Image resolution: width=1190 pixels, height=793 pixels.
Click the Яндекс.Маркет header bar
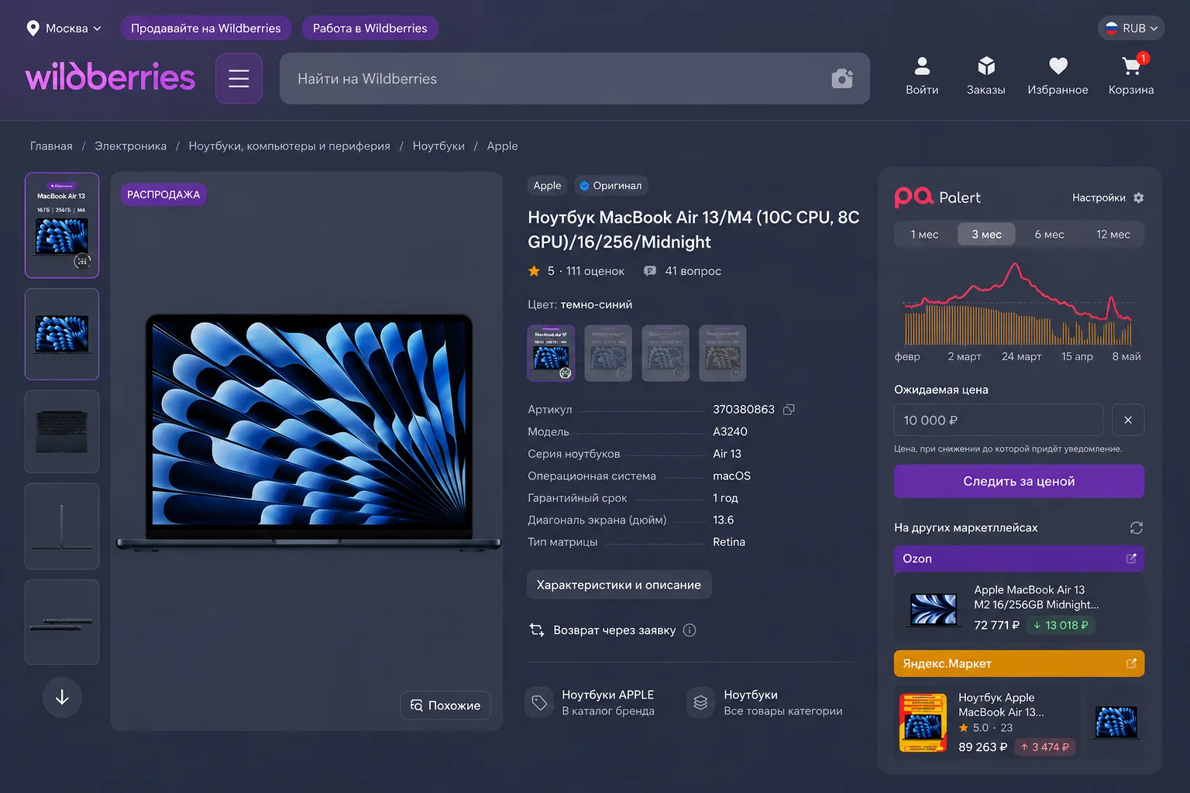[x=1019, y=664]
